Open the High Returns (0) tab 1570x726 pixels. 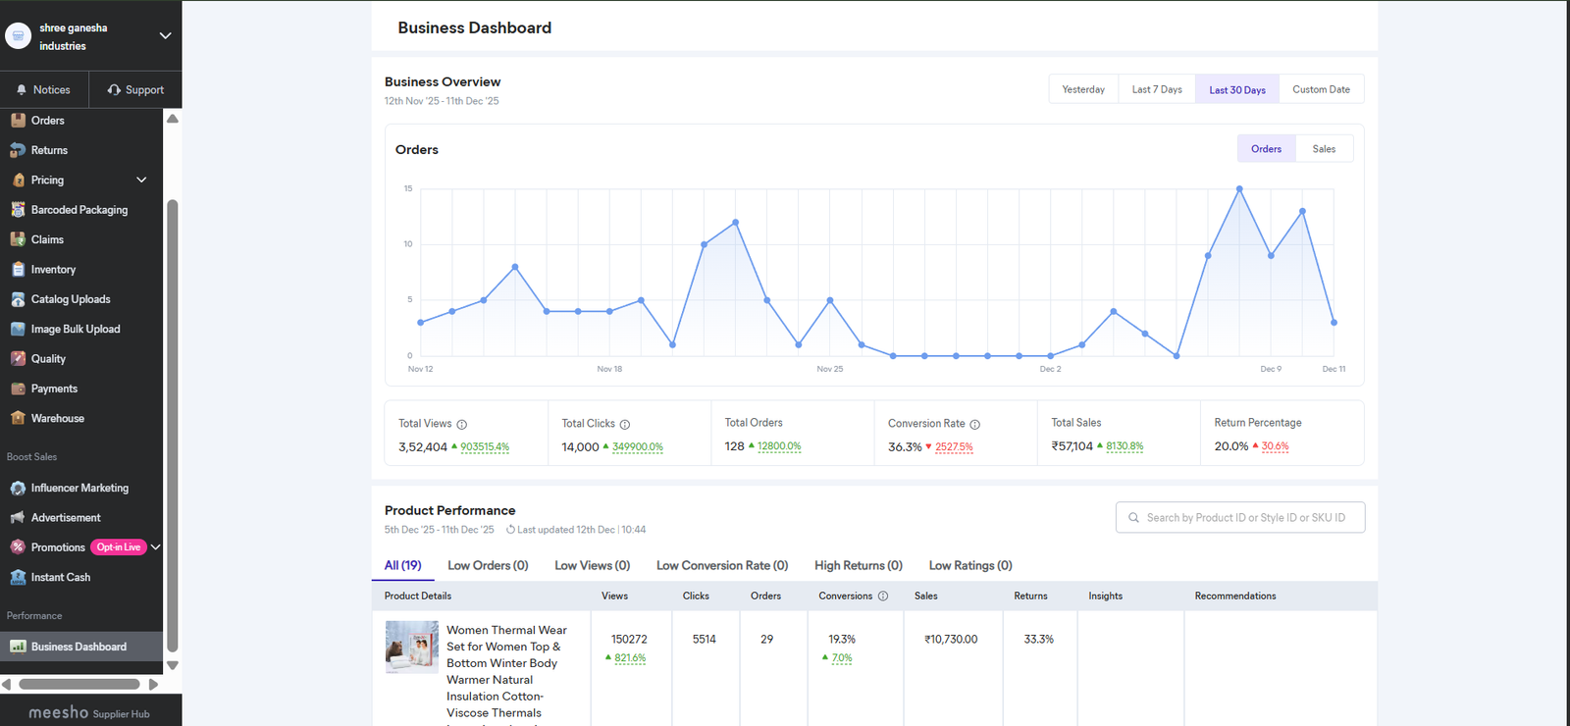[x=858, y=566]
